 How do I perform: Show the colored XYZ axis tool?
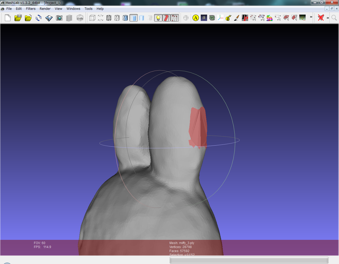coord(220,18)
